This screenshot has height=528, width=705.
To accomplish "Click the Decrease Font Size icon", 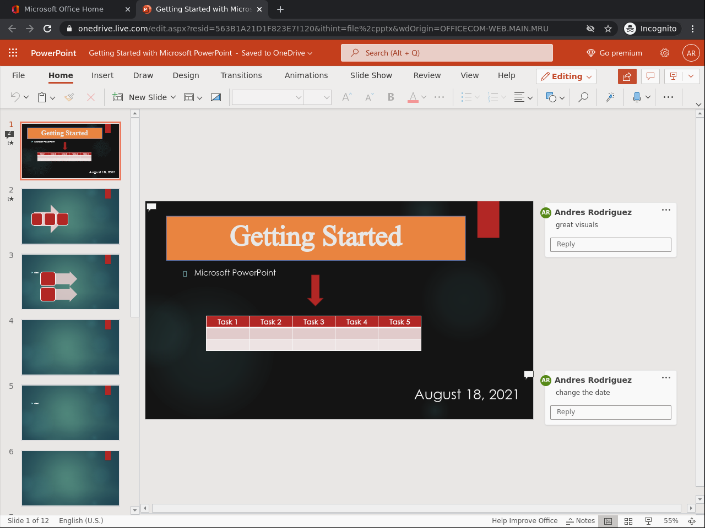I will (x=370, y=97).
